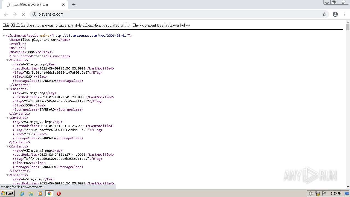Click LastModified 2023-06-24T01:27:44.000Z

pyautogui.click(x=62, y=155)
